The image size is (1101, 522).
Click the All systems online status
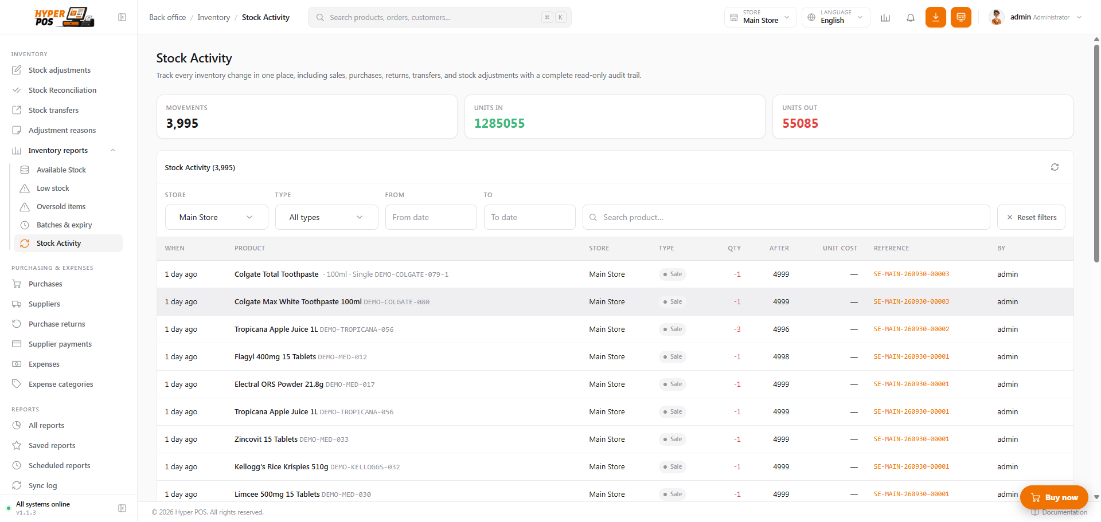[43, 504]
